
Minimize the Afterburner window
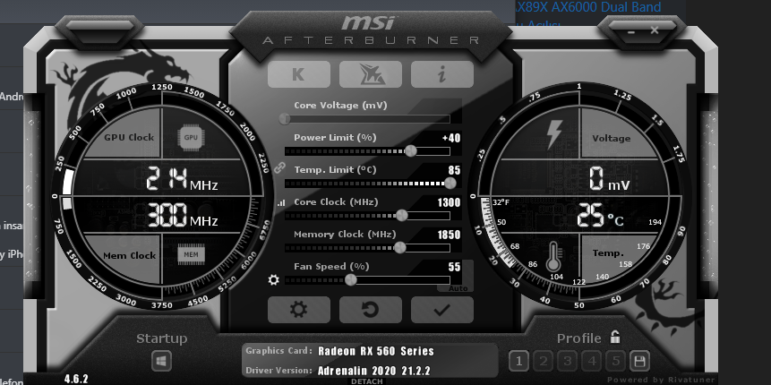[x=631, y=31]
